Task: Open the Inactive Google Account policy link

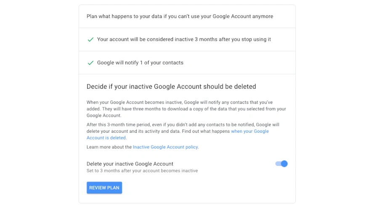Action: point(165,147)
